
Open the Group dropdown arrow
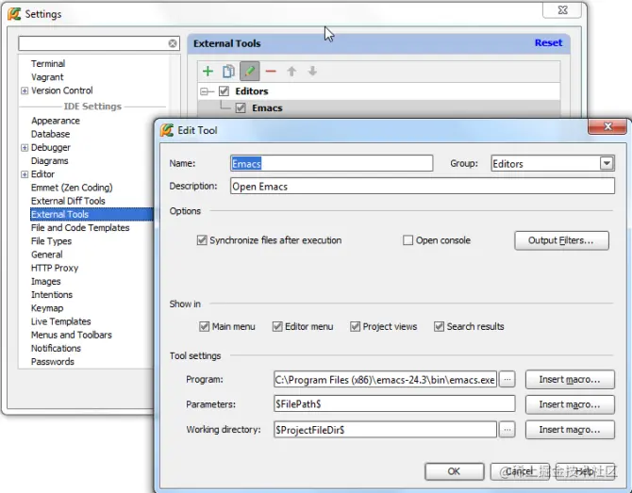(607, 163)
